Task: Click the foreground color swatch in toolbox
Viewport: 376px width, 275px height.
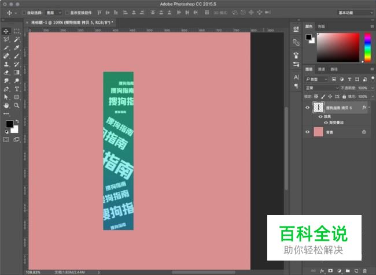Action: (x=9, y=124)
